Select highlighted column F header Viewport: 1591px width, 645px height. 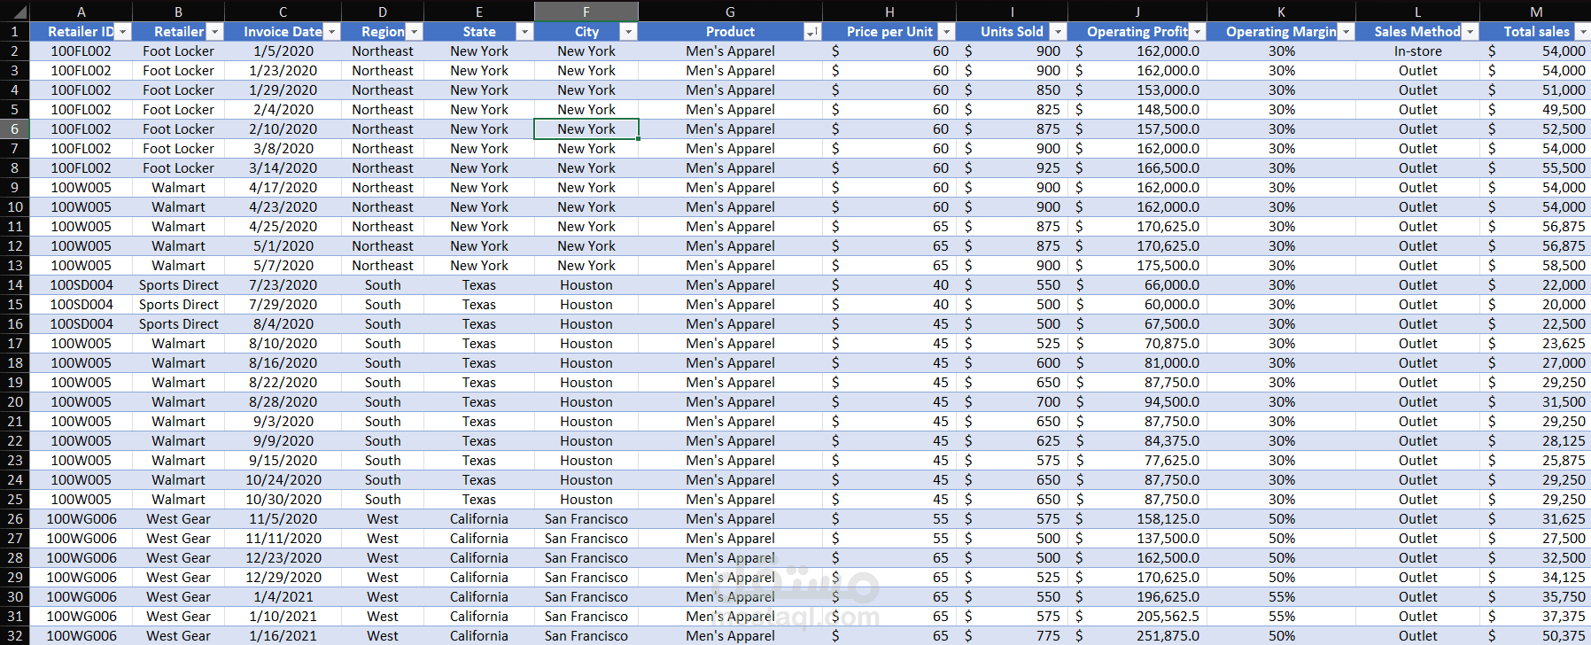coord(586,12)
